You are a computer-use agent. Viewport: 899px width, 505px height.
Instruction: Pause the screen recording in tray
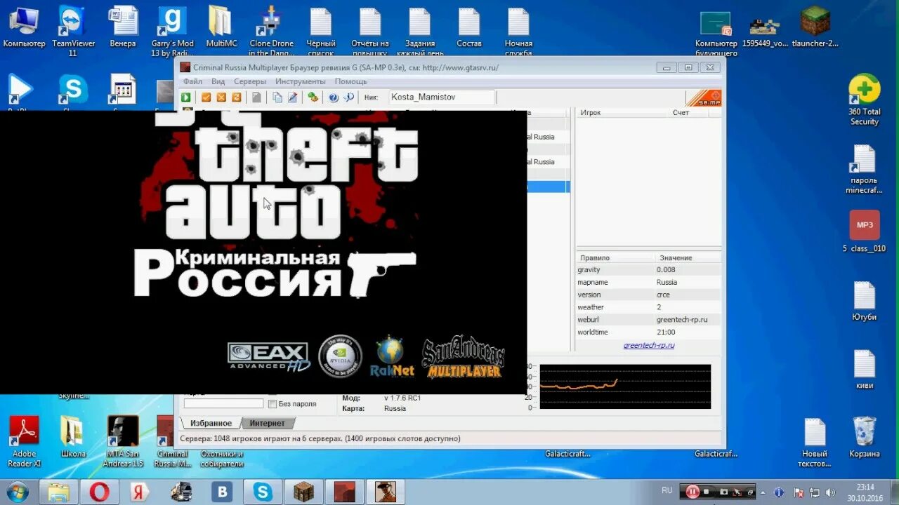tap(693, 492)
